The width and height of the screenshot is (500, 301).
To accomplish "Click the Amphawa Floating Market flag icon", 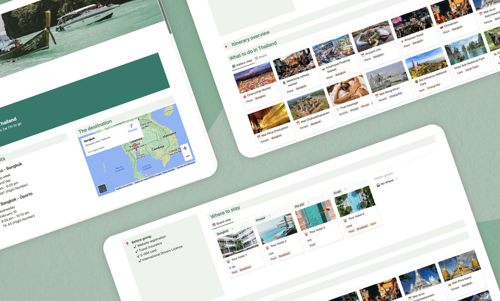I will 323,69.
